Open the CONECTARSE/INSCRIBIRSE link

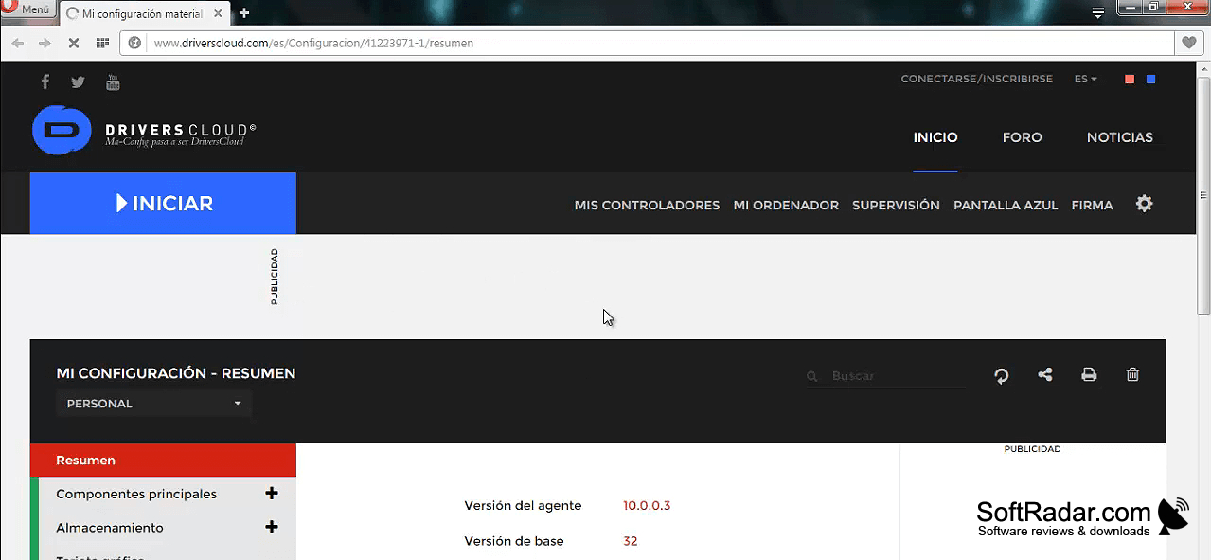tap(976, 79)
